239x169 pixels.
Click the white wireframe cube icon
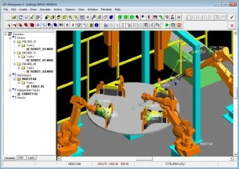(x=105, y=17)
